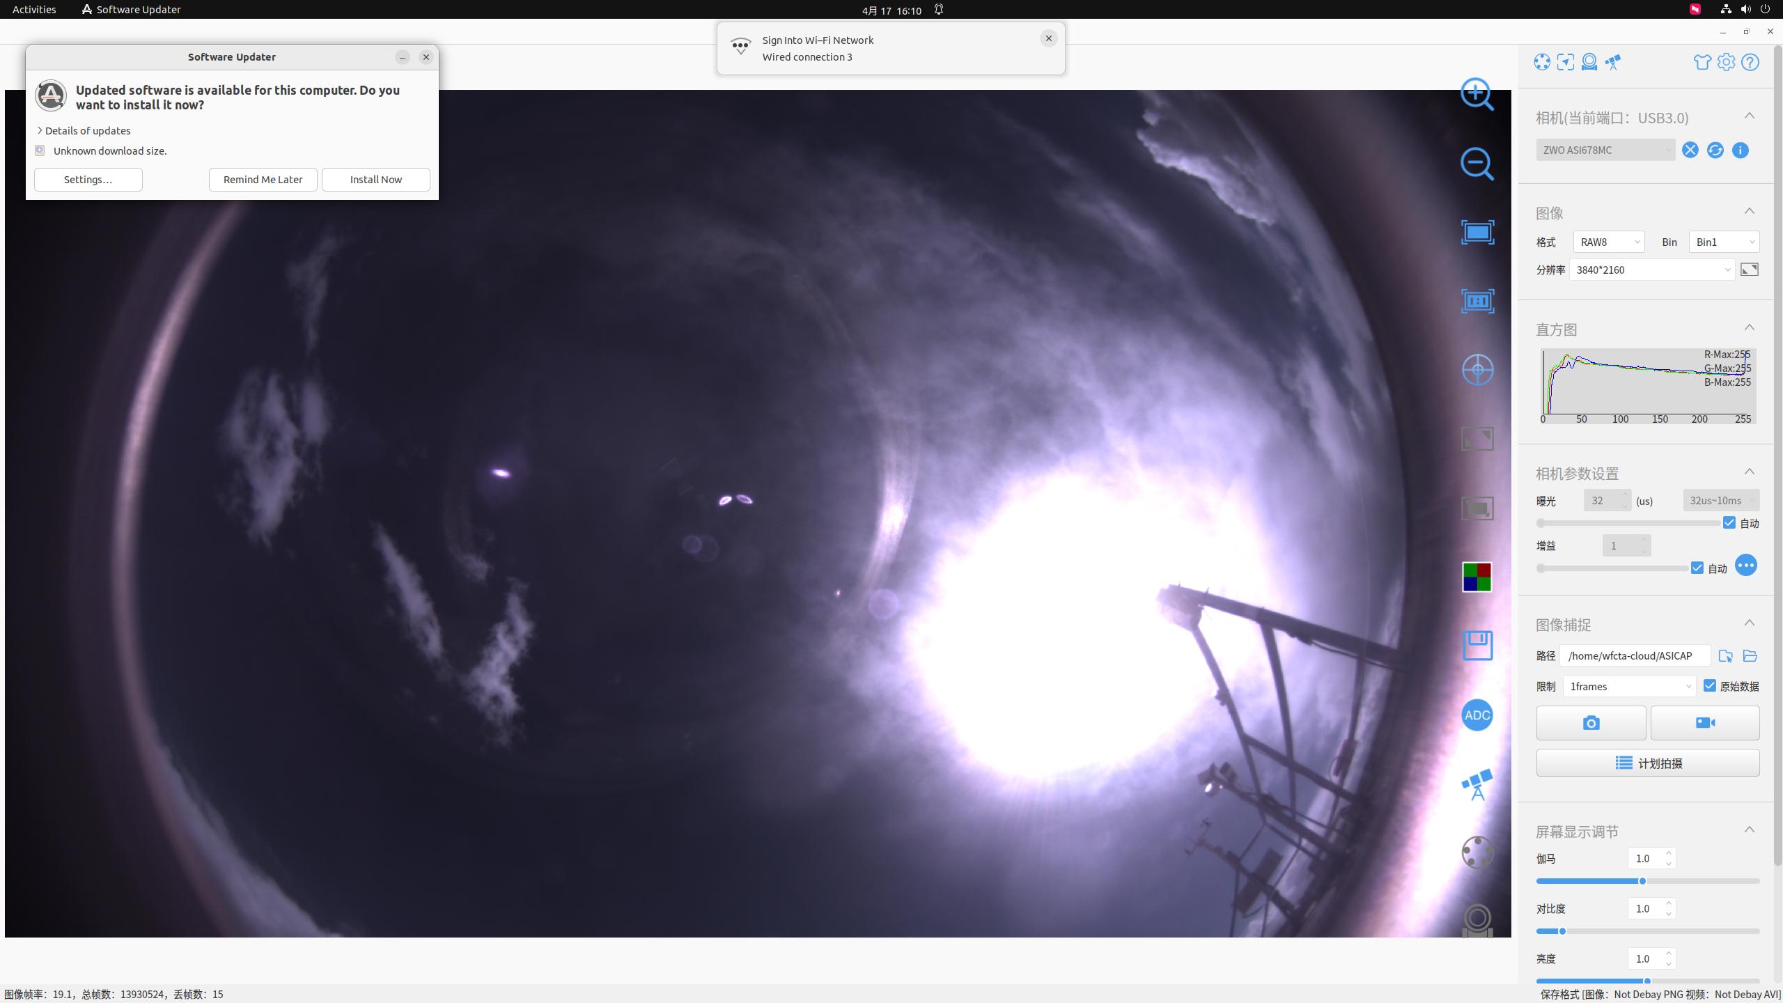
Task: Refresh the camera list icon
Action: [1715, 150]
